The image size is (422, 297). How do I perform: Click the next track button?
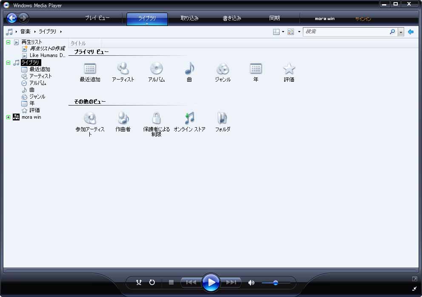point(231,283)
